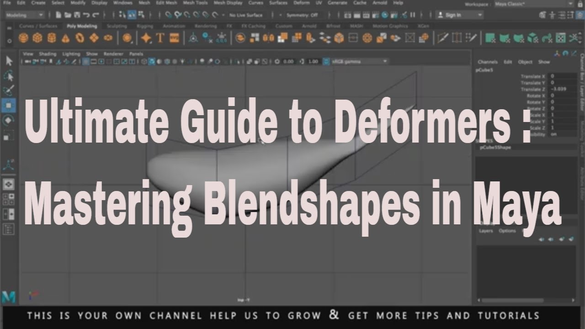Viewport: 585px width, 329px height.
Task: Open the Sign In dropdown
Action: click(460, 15)
